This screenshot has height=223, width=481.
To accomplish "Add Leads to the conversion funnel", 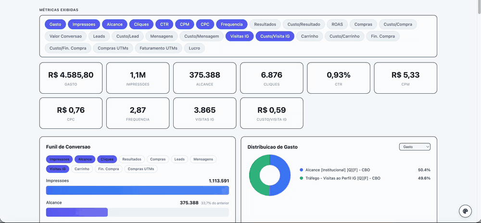I will pos(180,159).
